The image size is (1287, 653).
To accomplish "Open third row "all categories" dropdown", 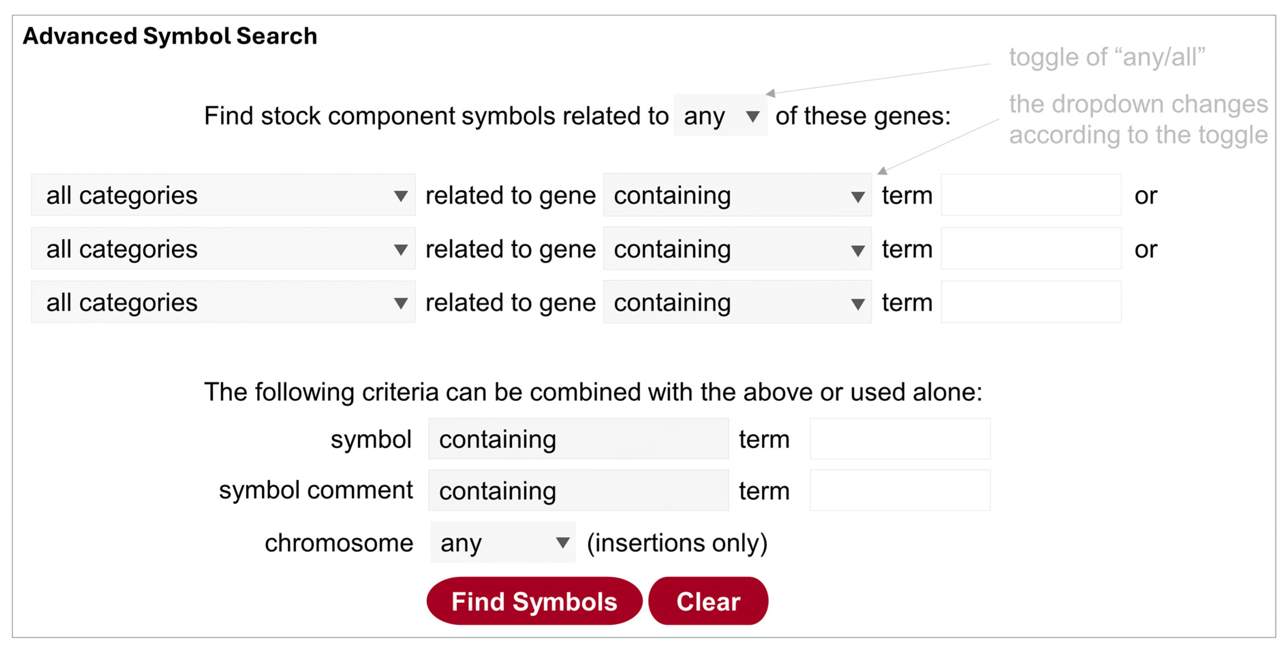I will [223, 302].
